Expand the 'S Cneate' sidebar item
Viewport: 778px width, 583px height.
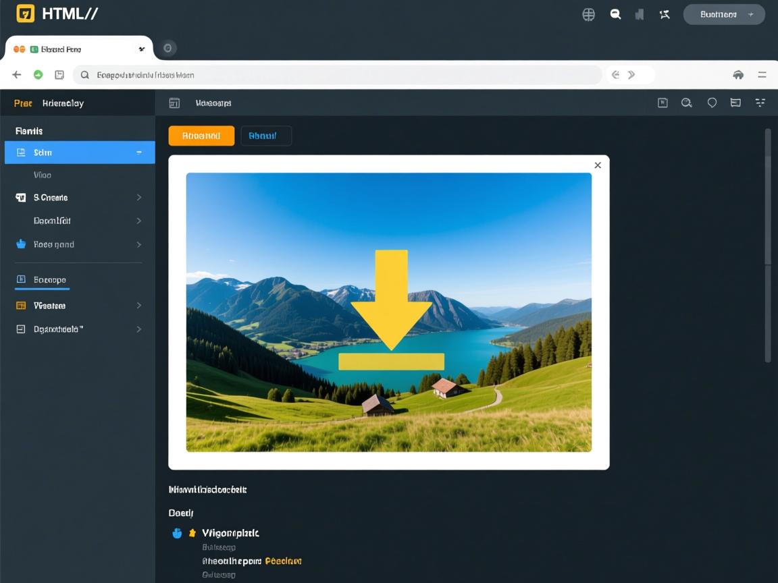click(138, 198)
